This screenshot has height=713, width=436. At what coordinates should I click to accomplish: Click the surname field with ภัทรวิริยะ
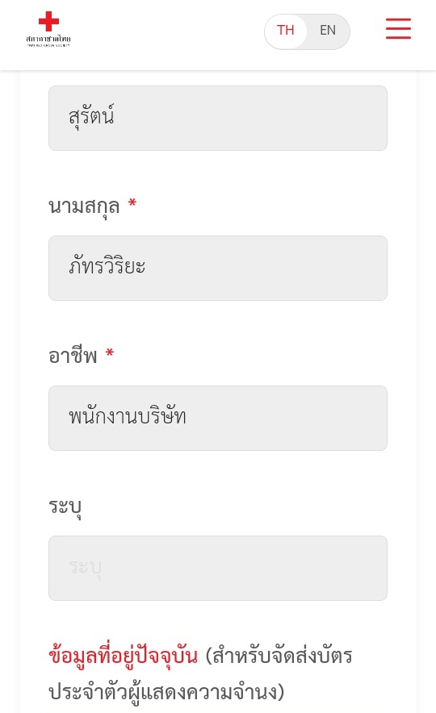click(218, 269)
